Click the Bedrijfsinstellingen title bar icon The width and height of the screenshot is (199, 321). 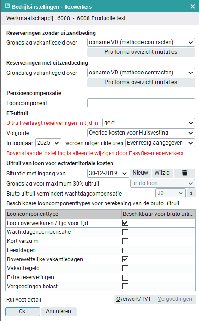pyautogui.click(x=7, y=6)
